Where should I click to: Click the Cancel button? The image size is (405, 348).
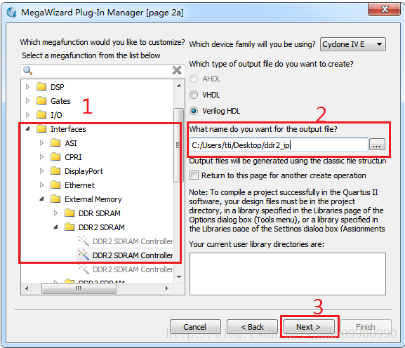tap(195, 327)
